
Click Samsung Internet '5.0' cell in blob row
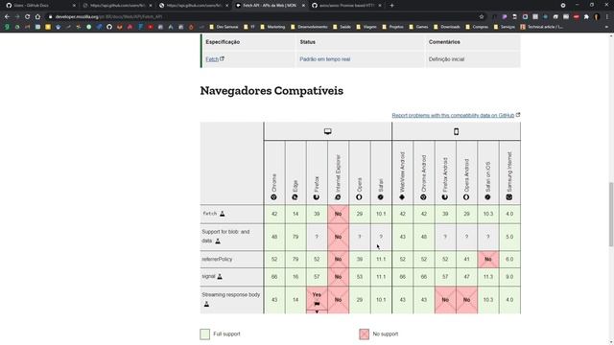pyautogui.click(x=509, y=237)
